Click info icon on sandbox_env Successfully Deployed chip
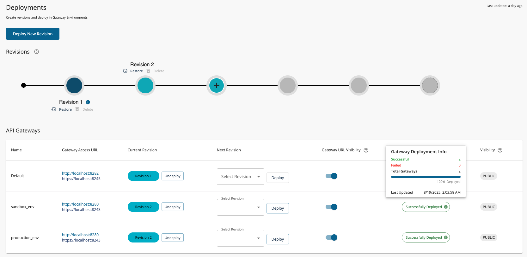Image resolution: width=527 pixels, height=257 pixels. (x=446, y=207)
